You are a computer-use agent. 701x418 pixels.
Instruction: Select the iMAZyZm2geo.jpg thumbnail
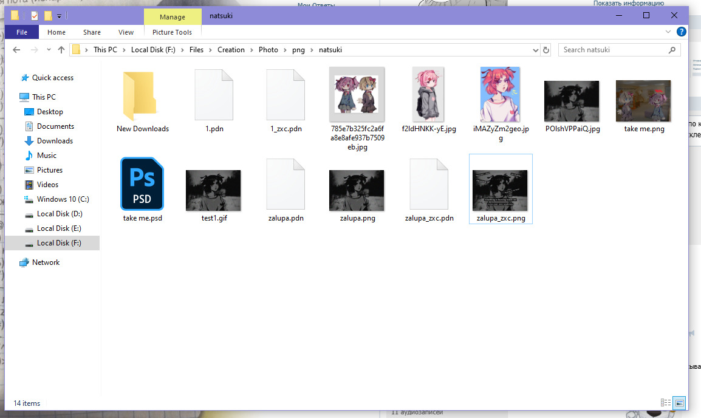tap(501, 94)
